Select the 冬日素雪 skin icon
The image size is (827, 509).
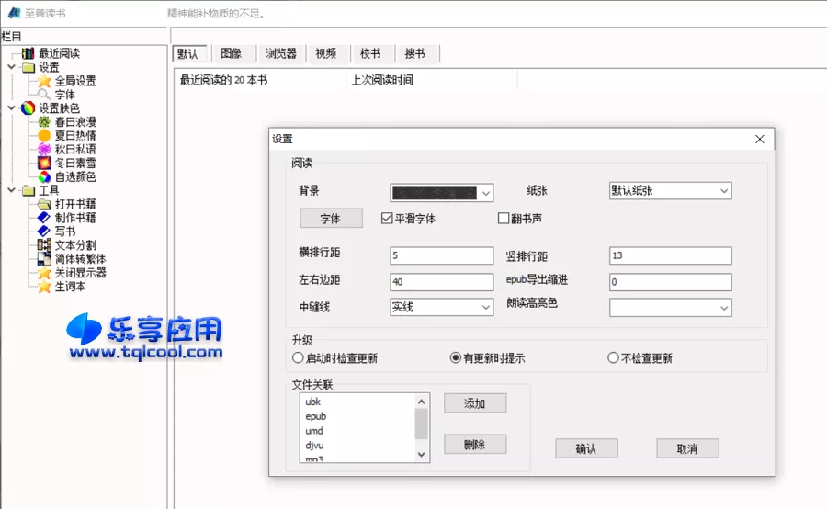click(44, 163)
